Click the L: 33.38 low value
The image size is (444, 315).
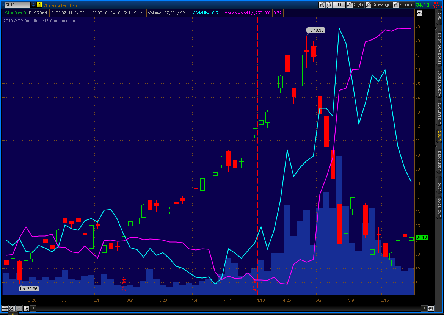tap(94, 13)
